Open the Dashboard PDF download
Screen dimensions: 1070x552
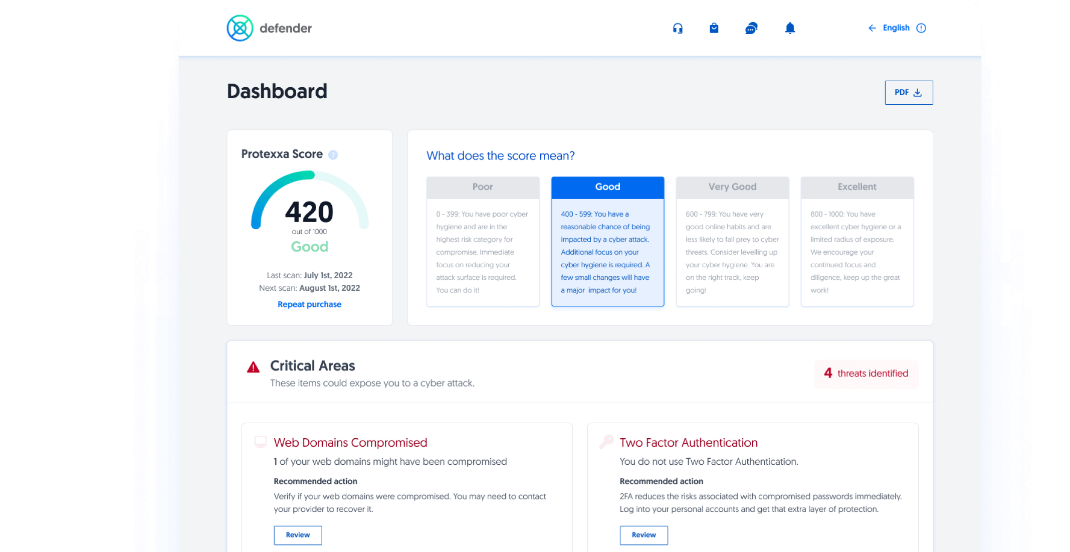(909, 92)
